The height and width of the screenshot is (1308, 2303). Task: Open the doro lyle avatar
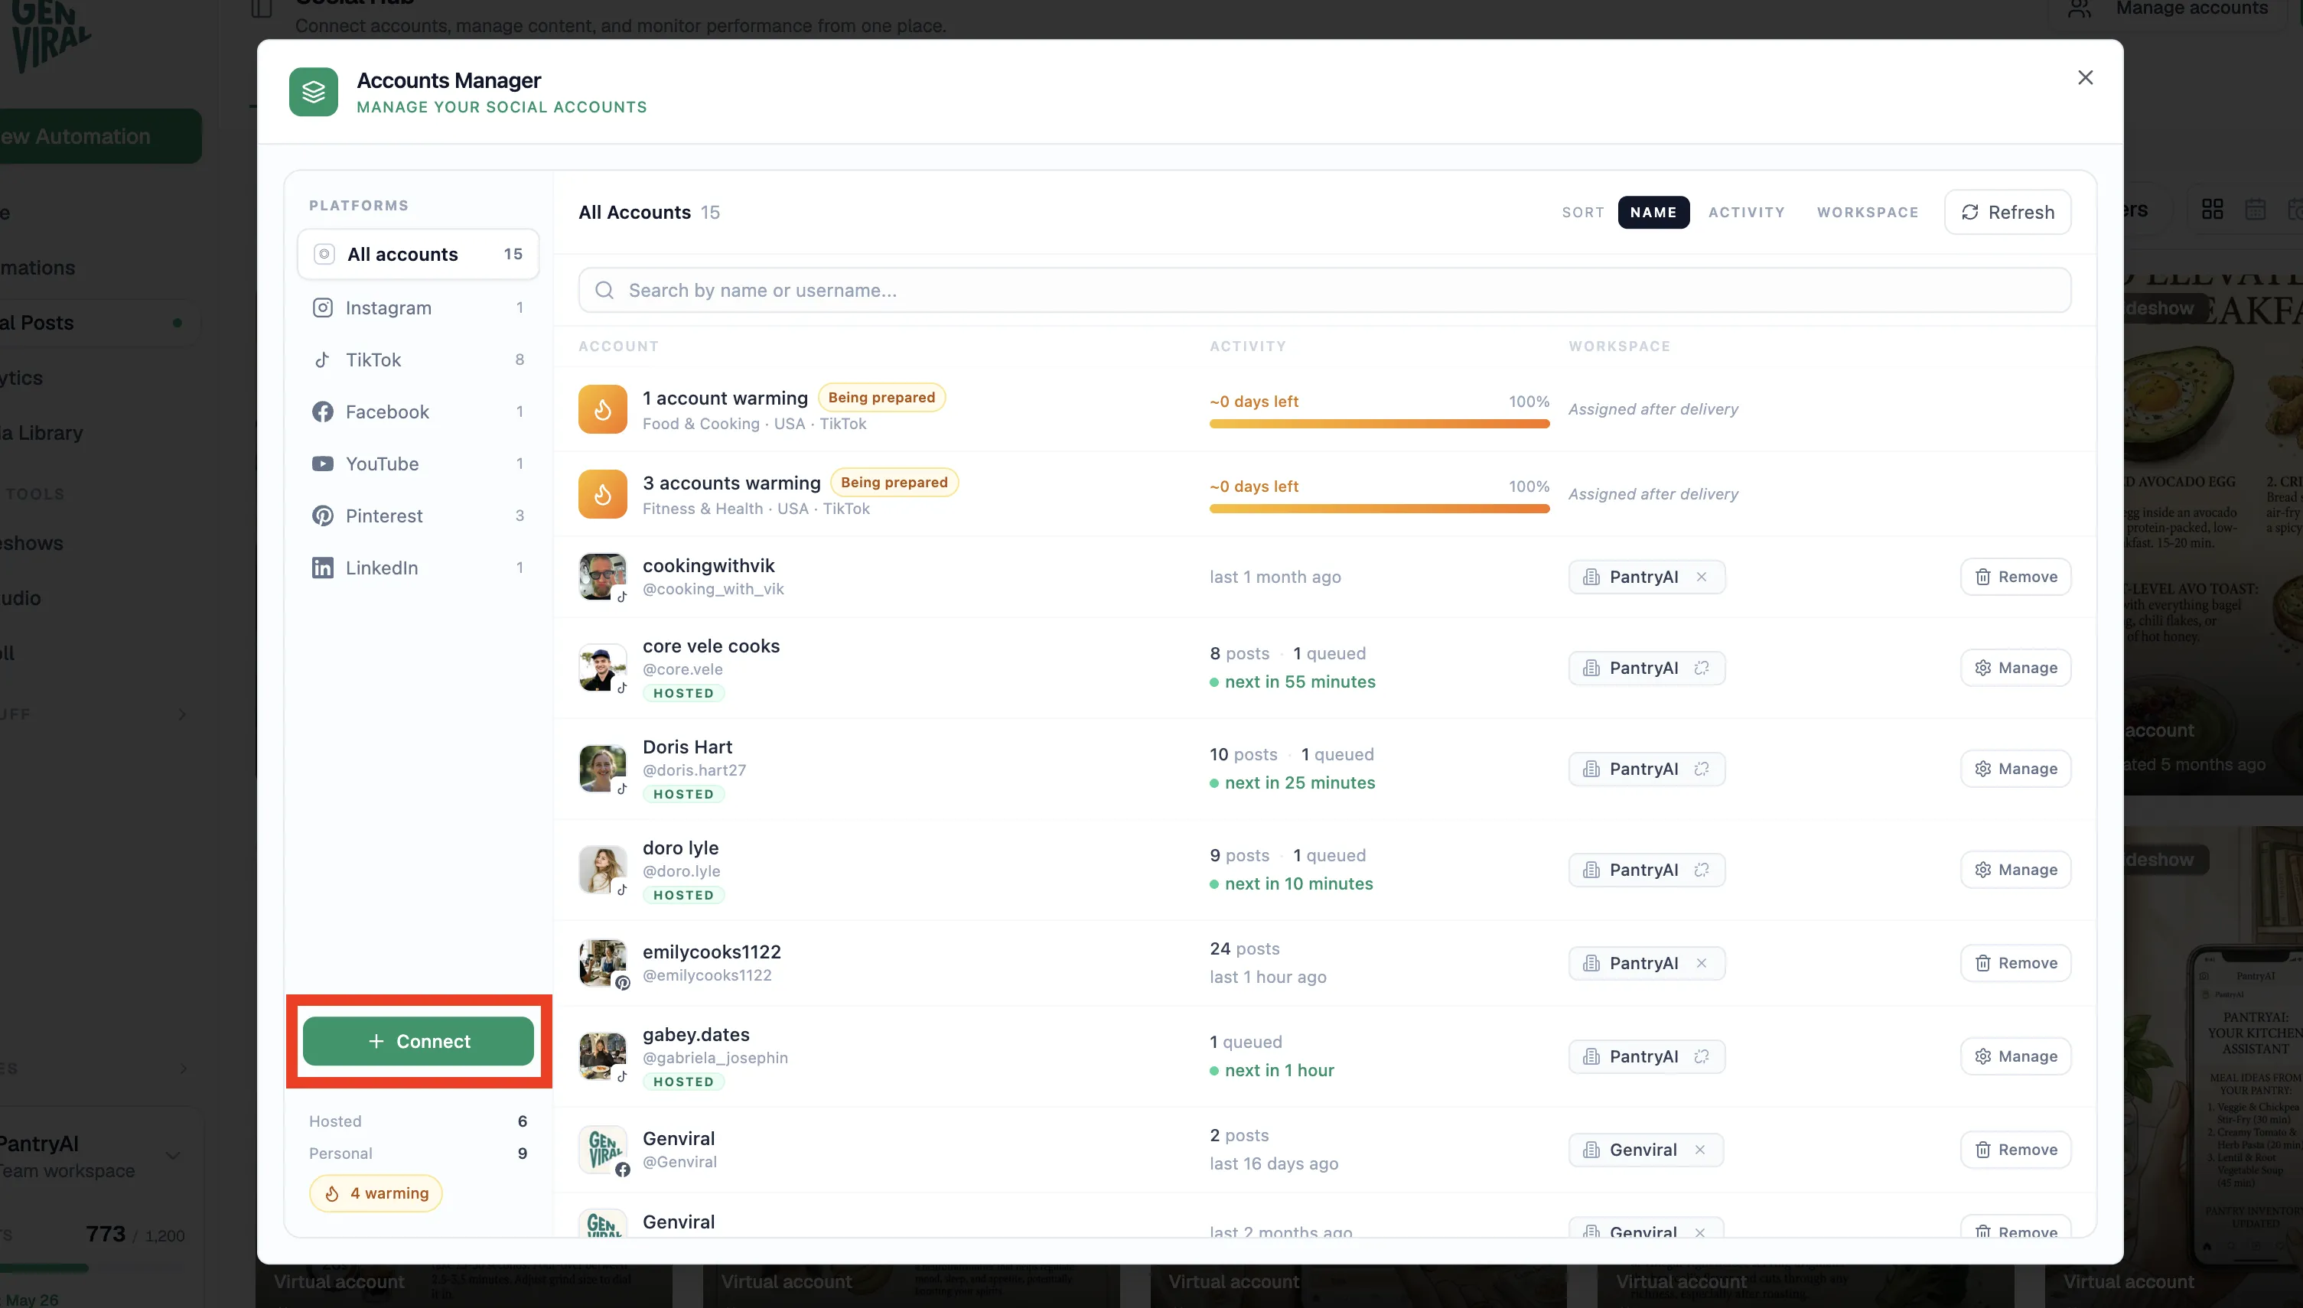click(602, 870)
